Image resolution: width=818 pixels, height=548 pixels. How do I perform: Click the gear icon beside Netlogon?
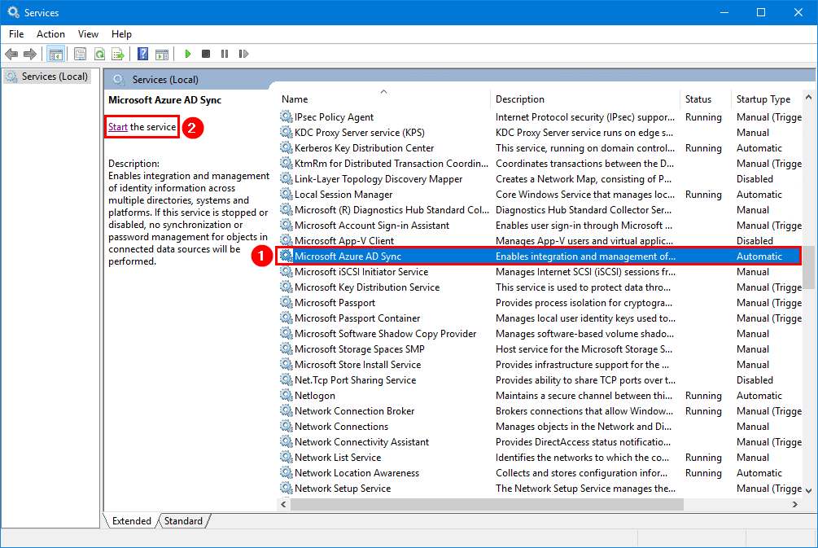pos(286,396)
